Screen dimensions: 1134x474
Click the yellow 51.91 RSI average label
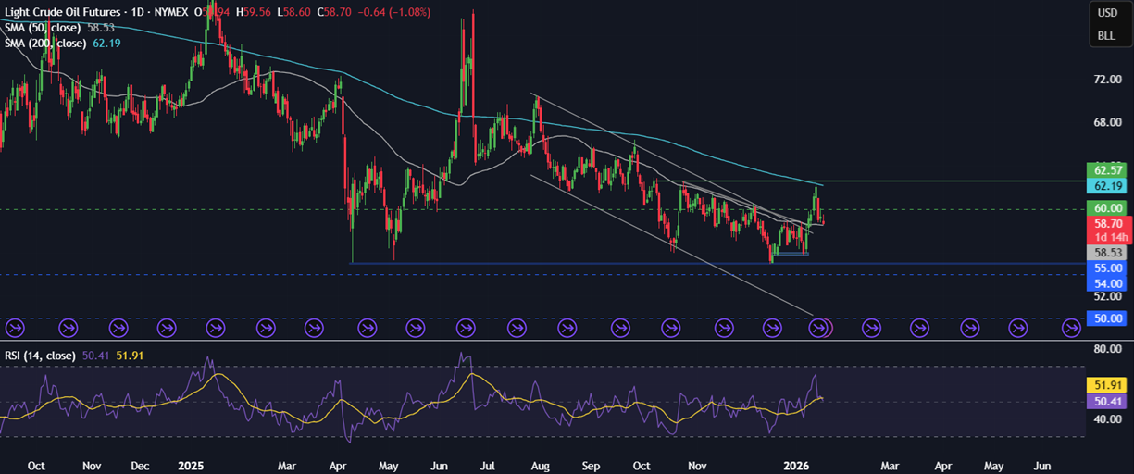tap(1108, 382)
